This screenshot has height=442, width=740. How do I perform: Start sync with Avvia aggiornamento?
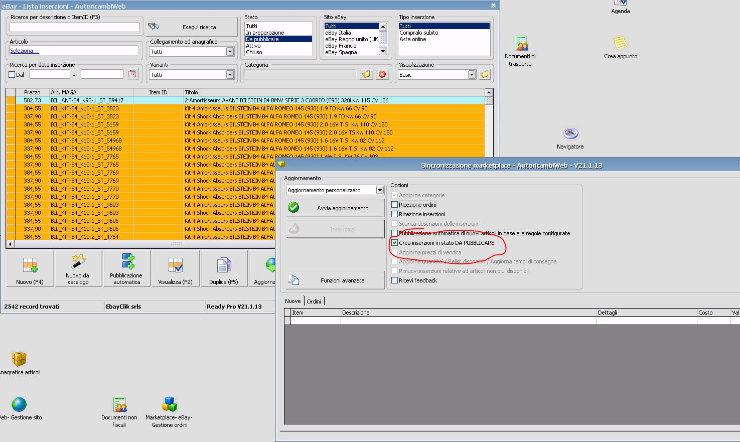[x=335, y=208]
